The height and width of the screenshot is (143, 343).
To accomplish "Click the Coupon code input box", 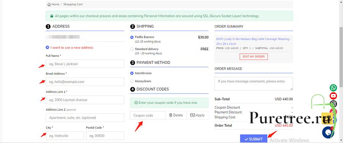I will (147, 115).
